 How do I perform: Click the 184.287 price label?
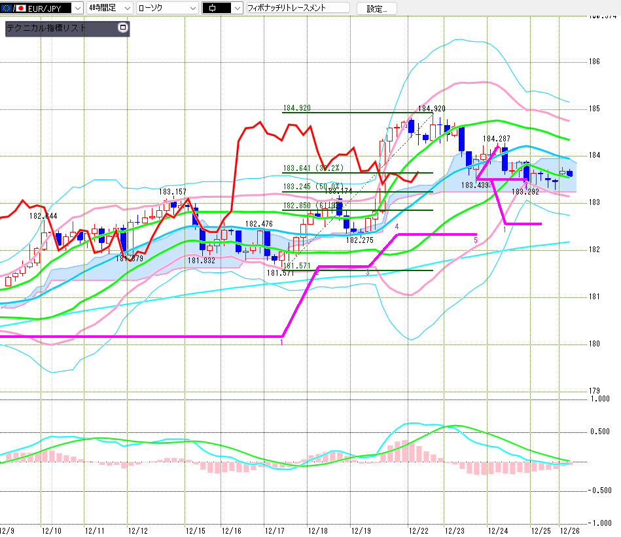(497, 139)
